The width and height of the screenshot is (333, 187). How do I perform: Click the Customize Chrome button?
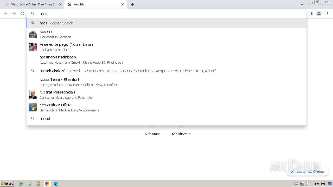(308, 171)
